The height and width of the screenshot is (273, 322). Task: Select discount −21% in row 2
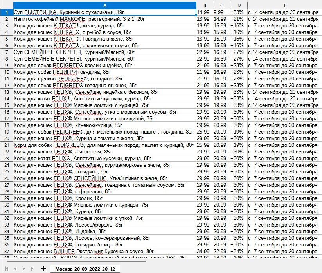239,19
